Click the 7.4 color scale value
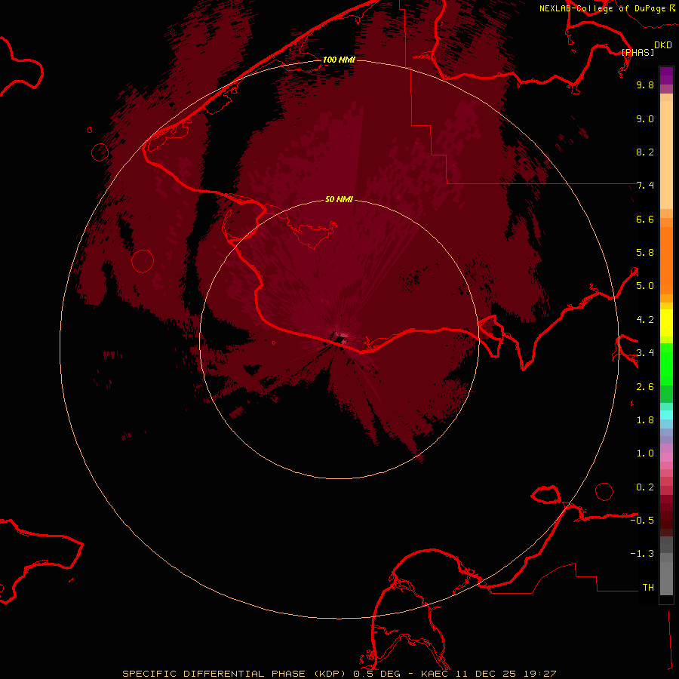The image size is (679, 679). coord(645,186)
